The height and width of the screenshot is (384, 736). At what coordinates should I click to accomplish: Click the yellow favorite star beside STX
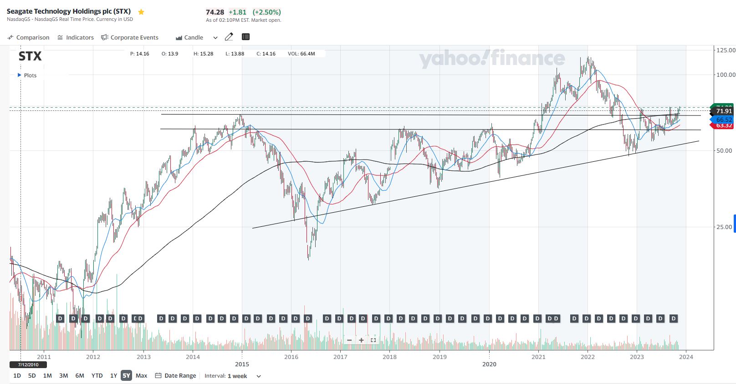[141, 12]
